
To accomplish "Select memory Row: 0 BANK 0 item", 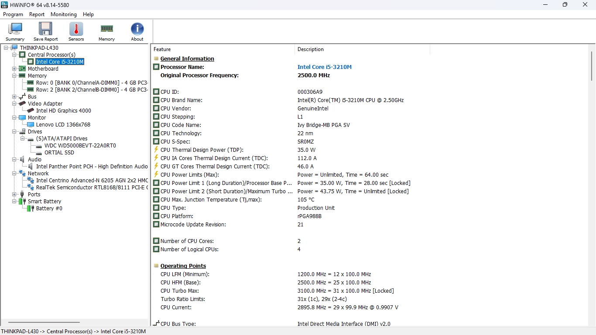I will coord(92,83).
